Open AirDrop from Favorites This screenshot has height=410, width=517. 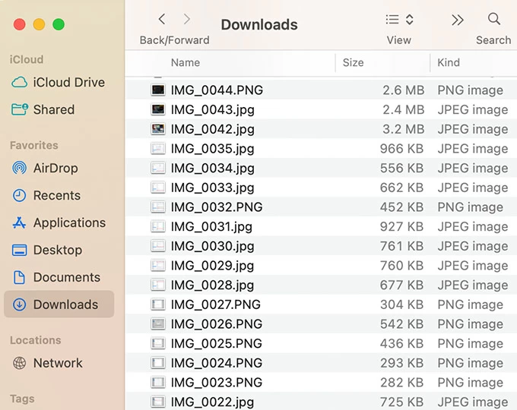coord(55,168)
